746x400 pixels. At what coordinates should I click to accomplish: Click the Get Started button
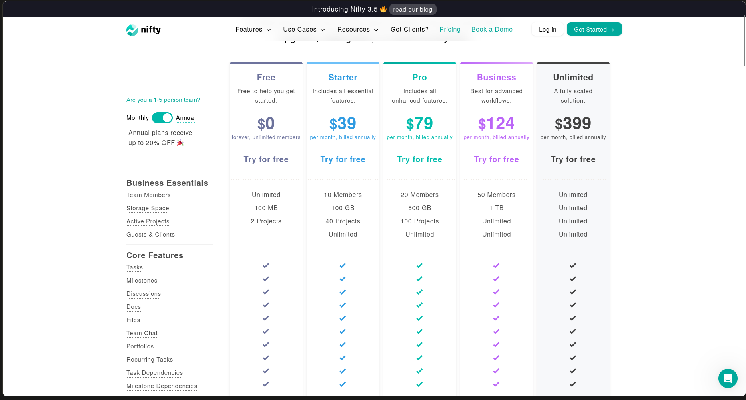pos(594,29)
